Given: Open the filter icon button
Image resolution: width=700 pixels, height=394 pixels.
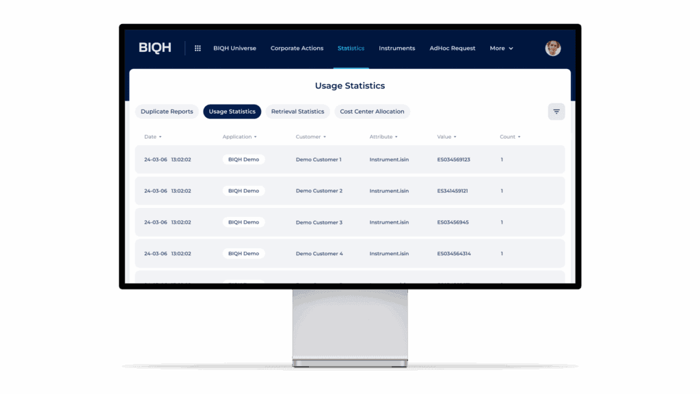Looking at the screenshot, I should [x=556, y=111].
